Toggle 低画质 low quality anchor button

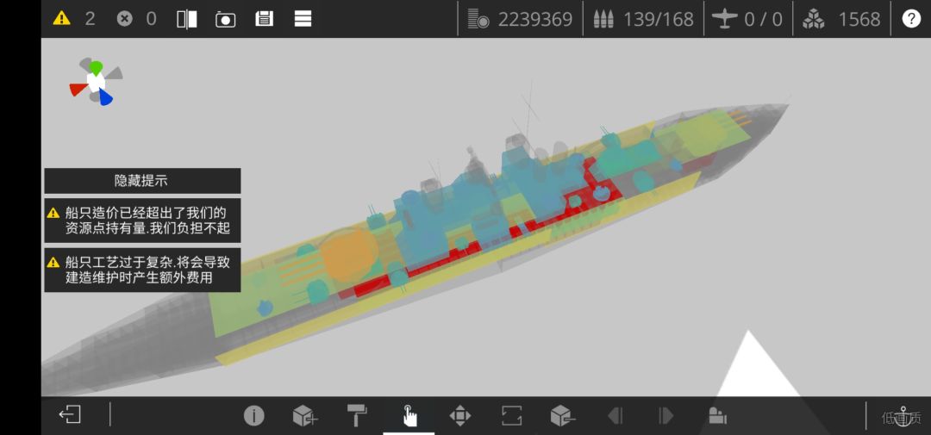click(902, 417)
